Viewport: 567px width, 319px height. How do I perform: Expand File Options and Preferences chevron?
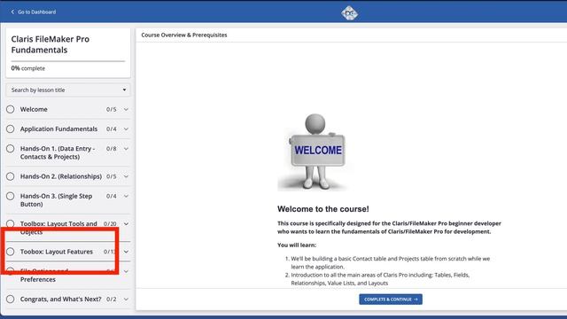point(126,271)
